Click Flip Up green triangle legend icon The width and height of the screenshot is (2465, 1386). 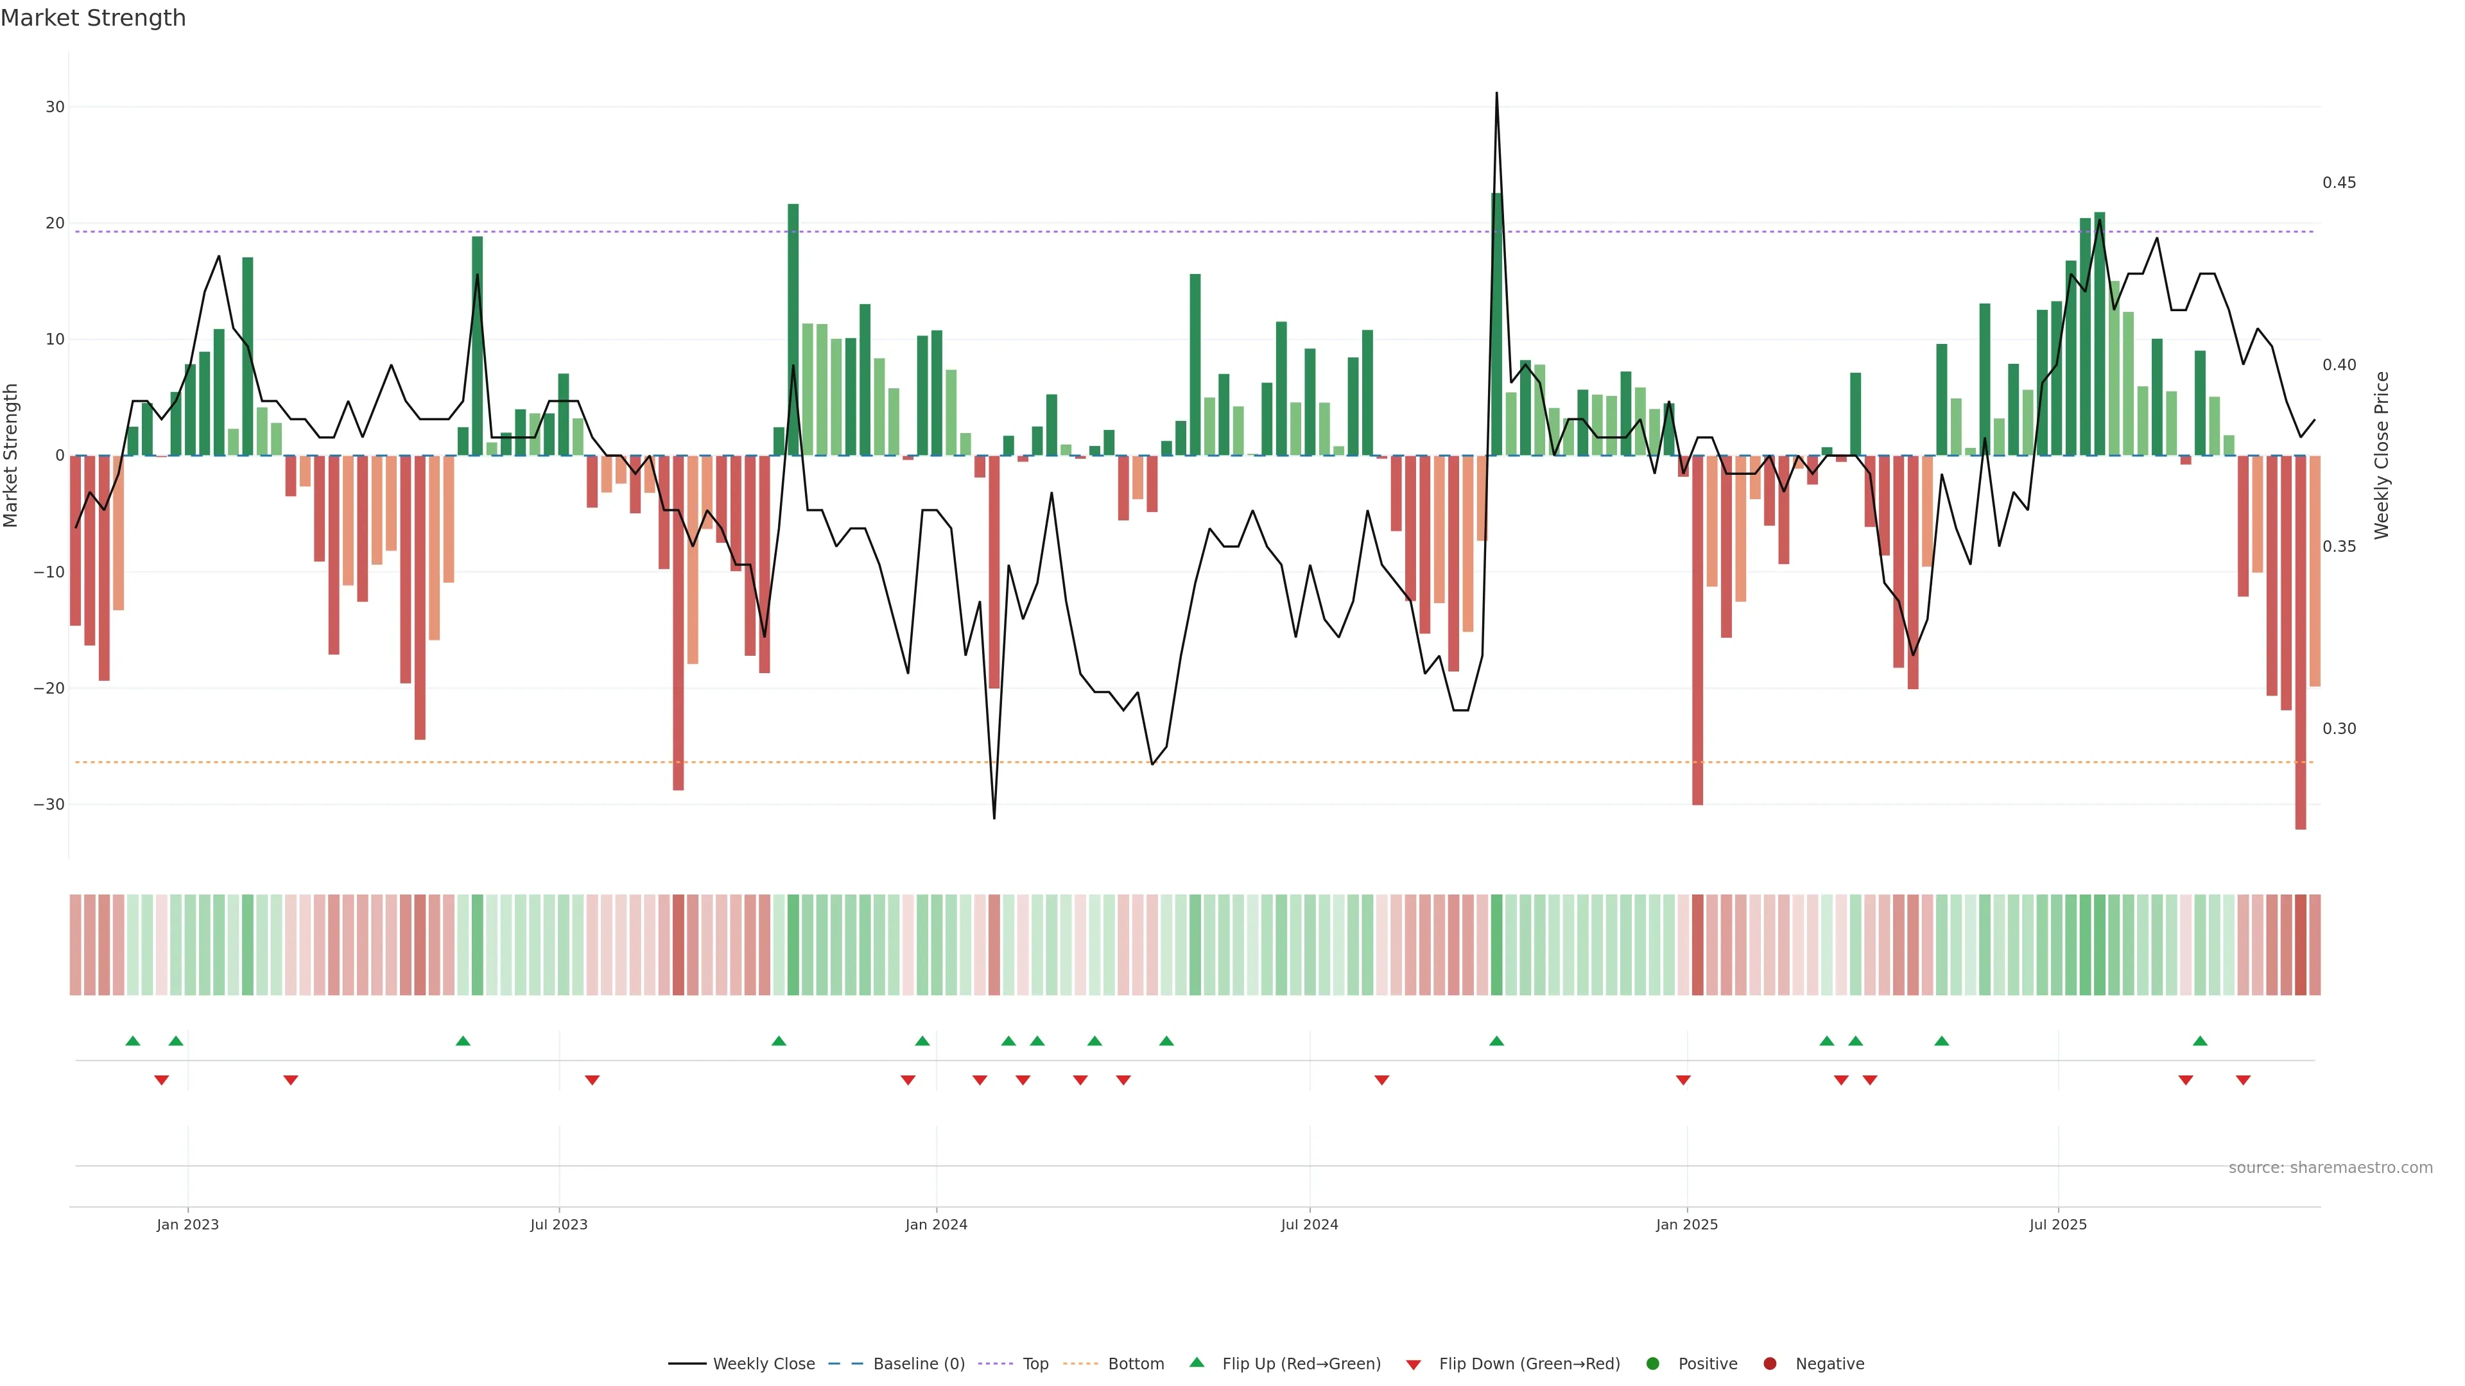1196,1363
